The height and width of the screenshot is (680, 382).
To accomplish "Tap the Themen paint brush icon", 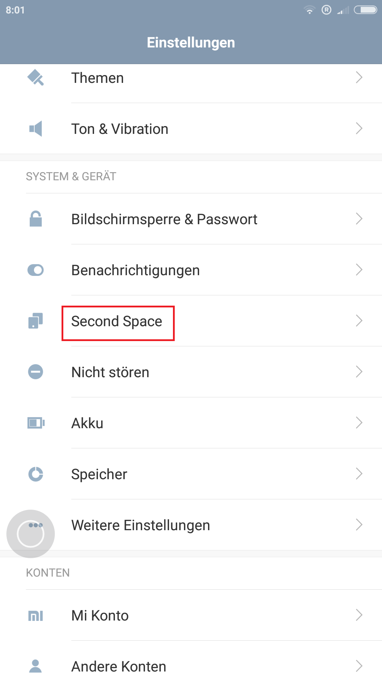I will [35, 78].
